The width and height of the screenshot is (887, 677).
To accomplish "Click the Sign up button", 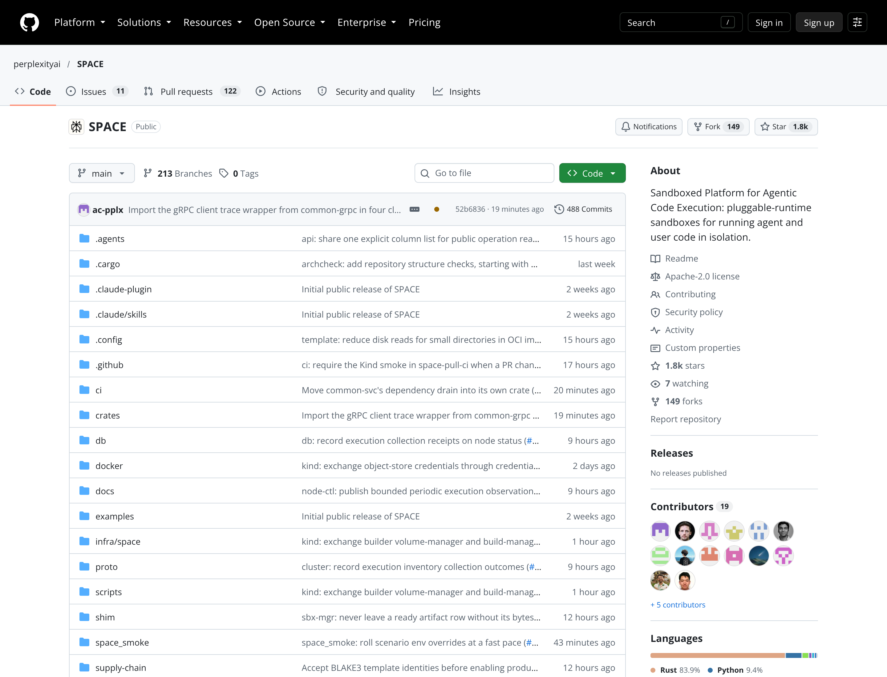I will tap(819, 22).
